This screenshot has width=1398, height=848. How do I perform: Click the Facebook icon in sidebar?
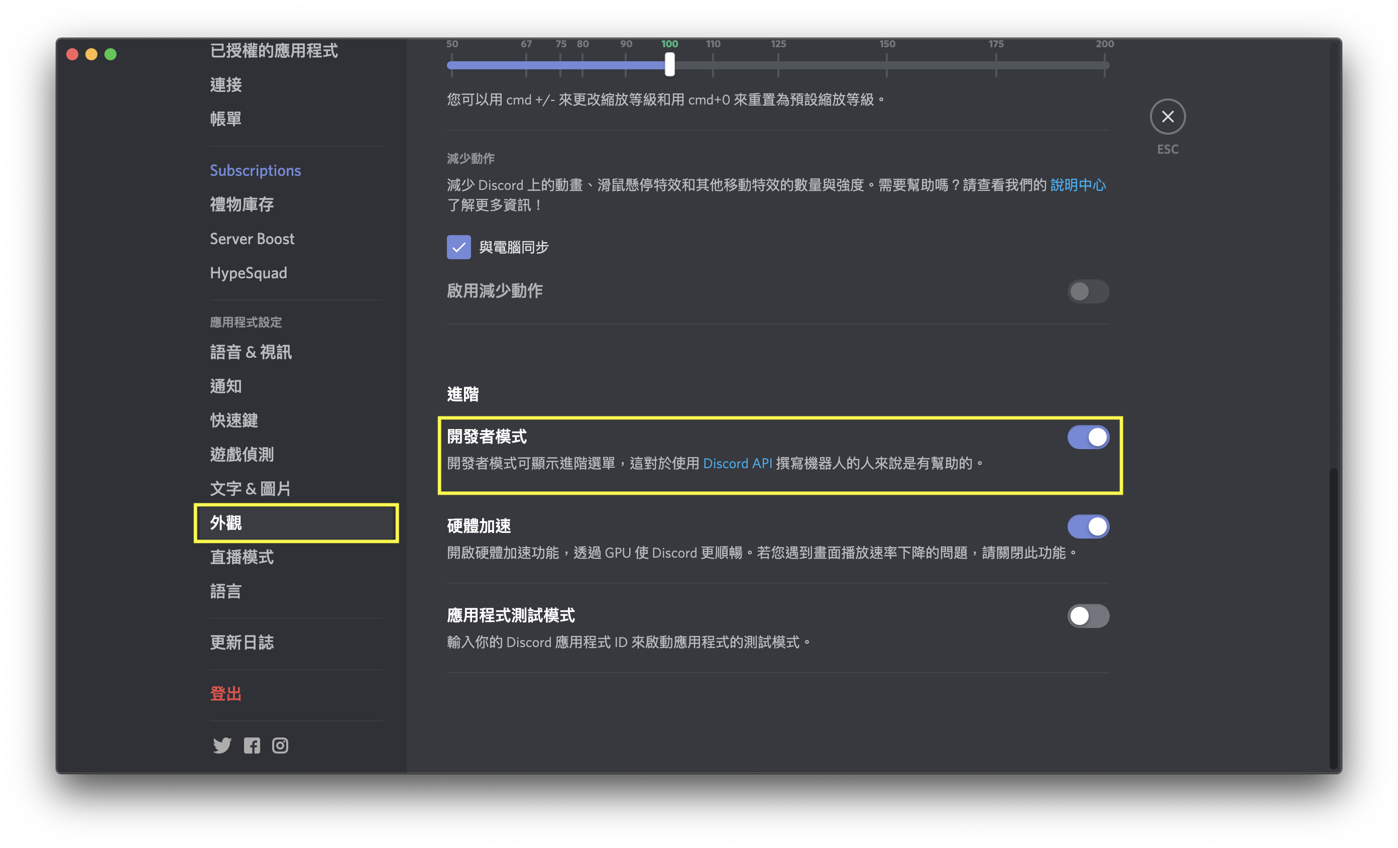(252, 745)
